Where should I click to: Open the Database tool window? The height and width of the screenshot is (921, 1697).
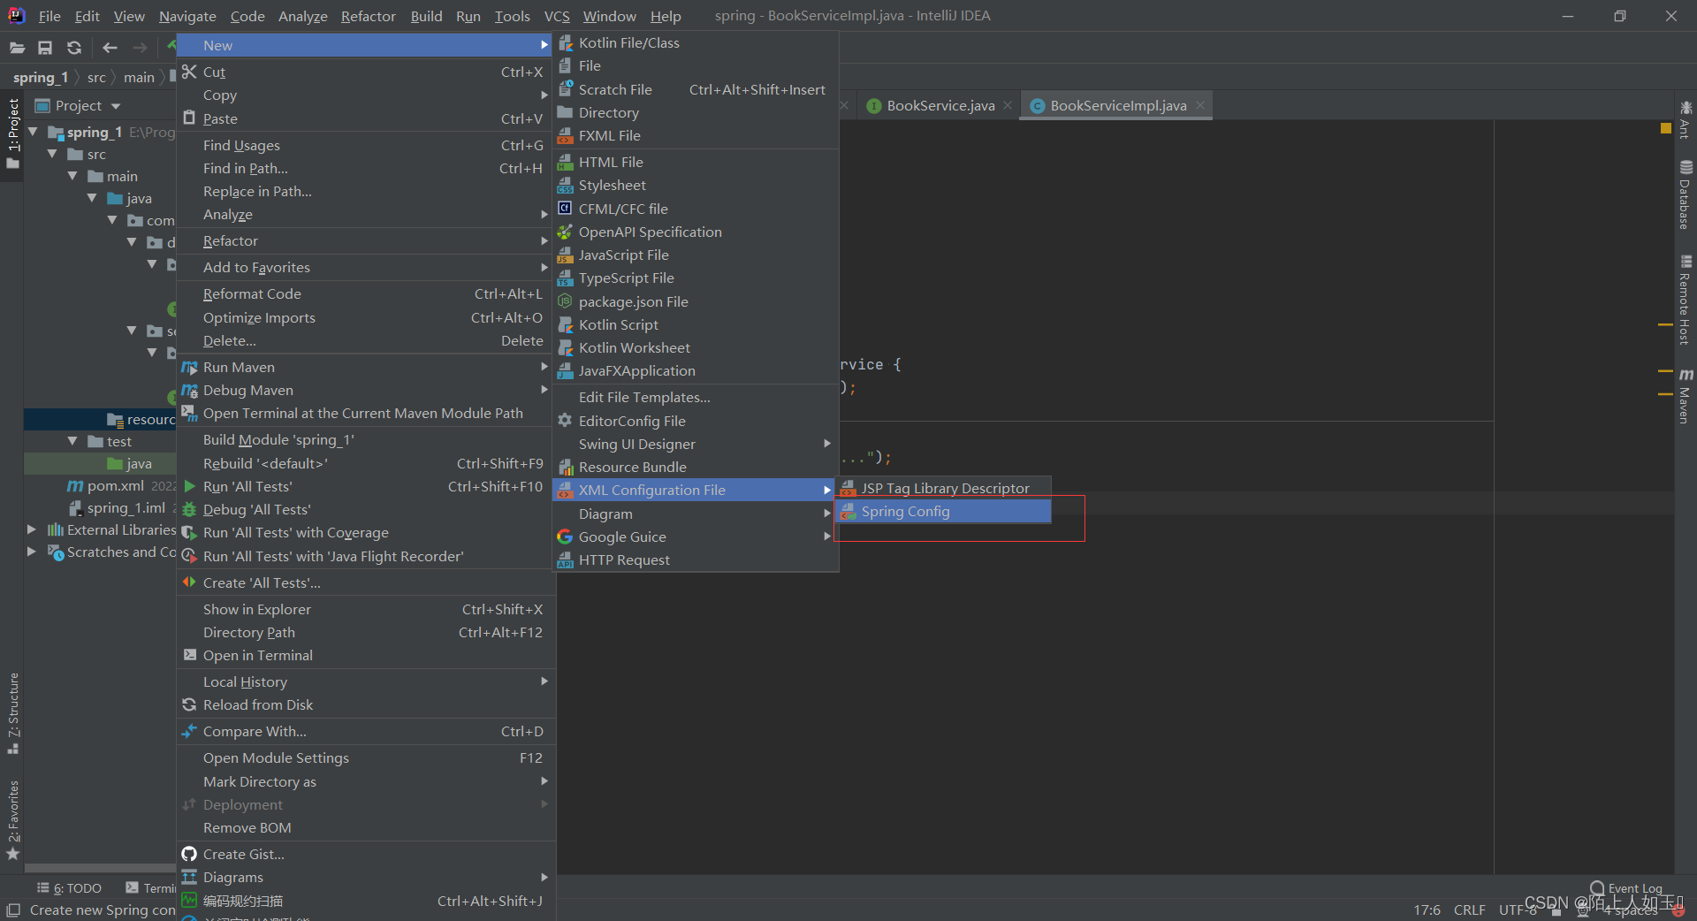(1686, 195)
